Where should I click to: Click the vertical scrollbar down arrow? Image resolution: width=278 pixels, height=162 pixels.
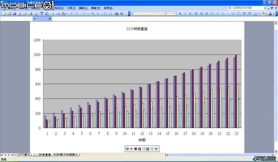coord(276,151)
